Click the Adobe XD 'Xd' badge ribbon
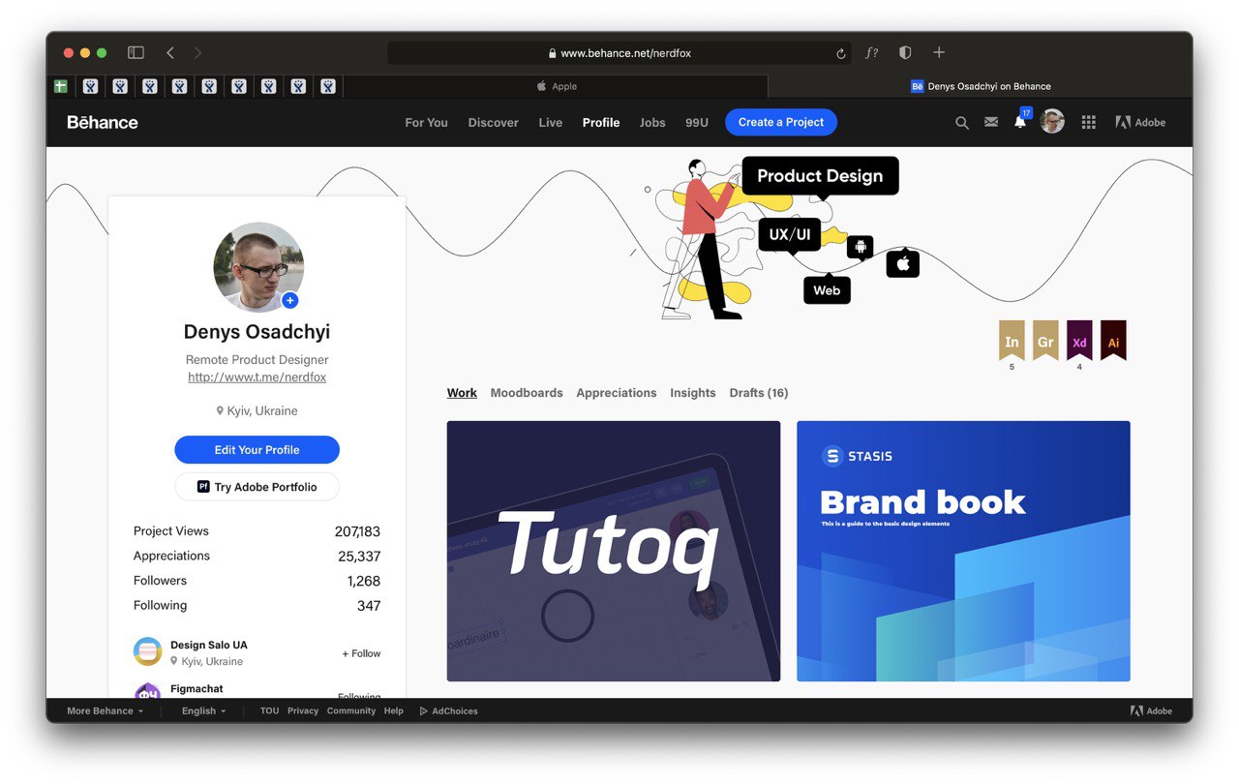The height and width of the screenshot is (784, 1239). point(1079,340)
